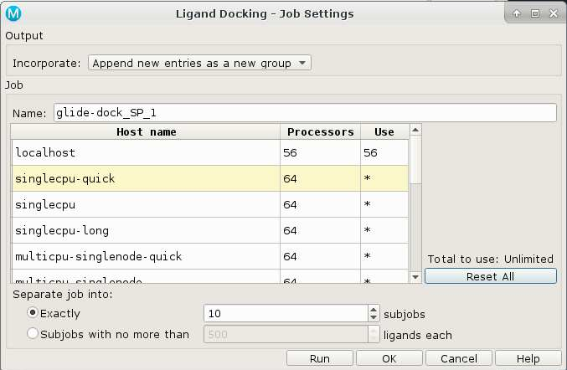Click the Maestro logo icon in title bar
The width and height of the screenshot is (567, 370).
tap(13, 13)
